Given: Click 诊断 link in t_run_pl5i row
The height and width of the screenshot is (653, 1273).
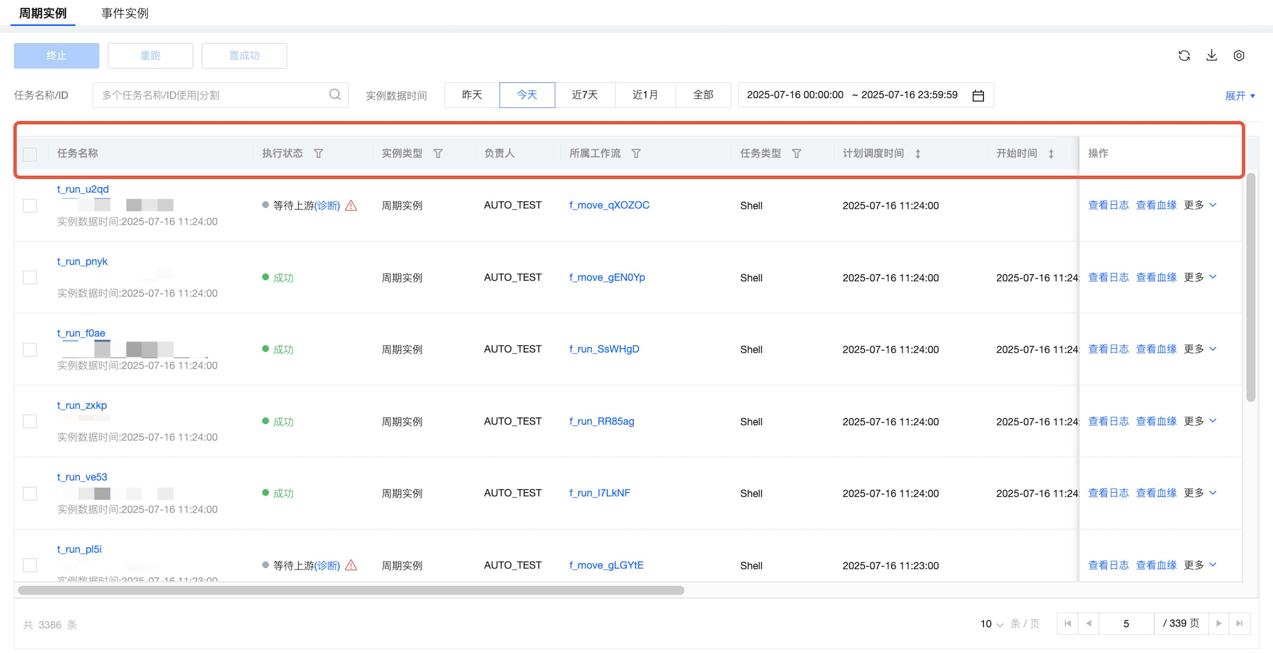Looking at the screenshot, I should 327,565.
